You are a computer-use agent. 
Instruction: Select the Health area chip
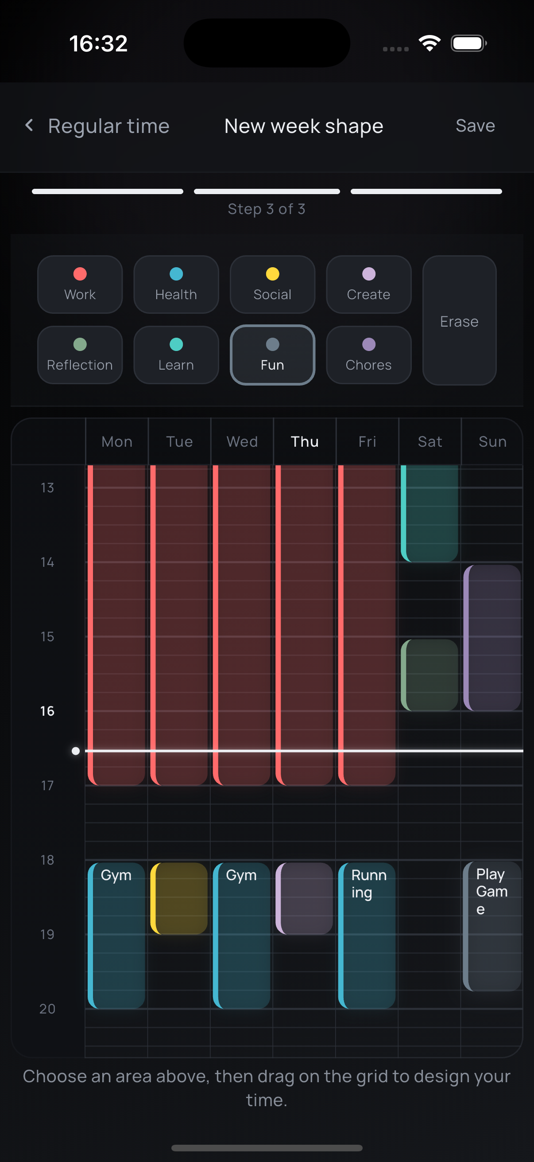176,285
